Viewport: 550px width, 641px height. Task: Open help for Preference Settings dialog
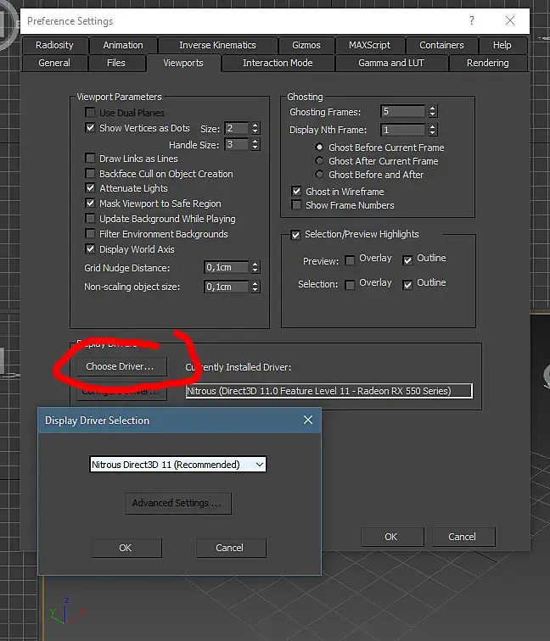(472, 20)
